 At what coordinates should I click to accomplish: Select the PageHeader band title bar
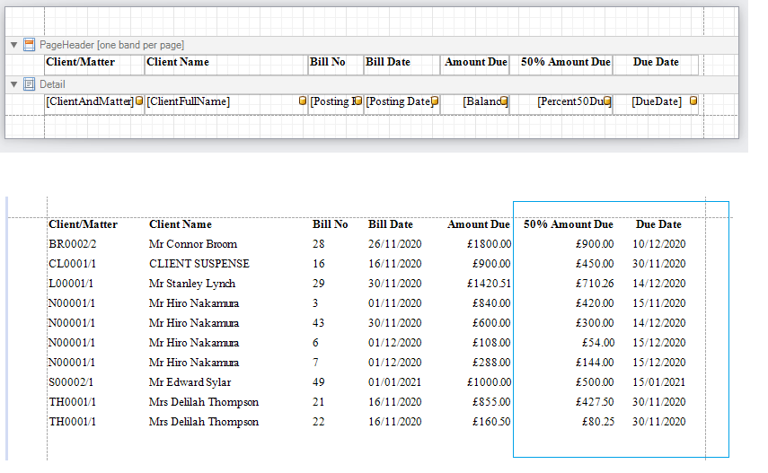click(x=372, y=45)
